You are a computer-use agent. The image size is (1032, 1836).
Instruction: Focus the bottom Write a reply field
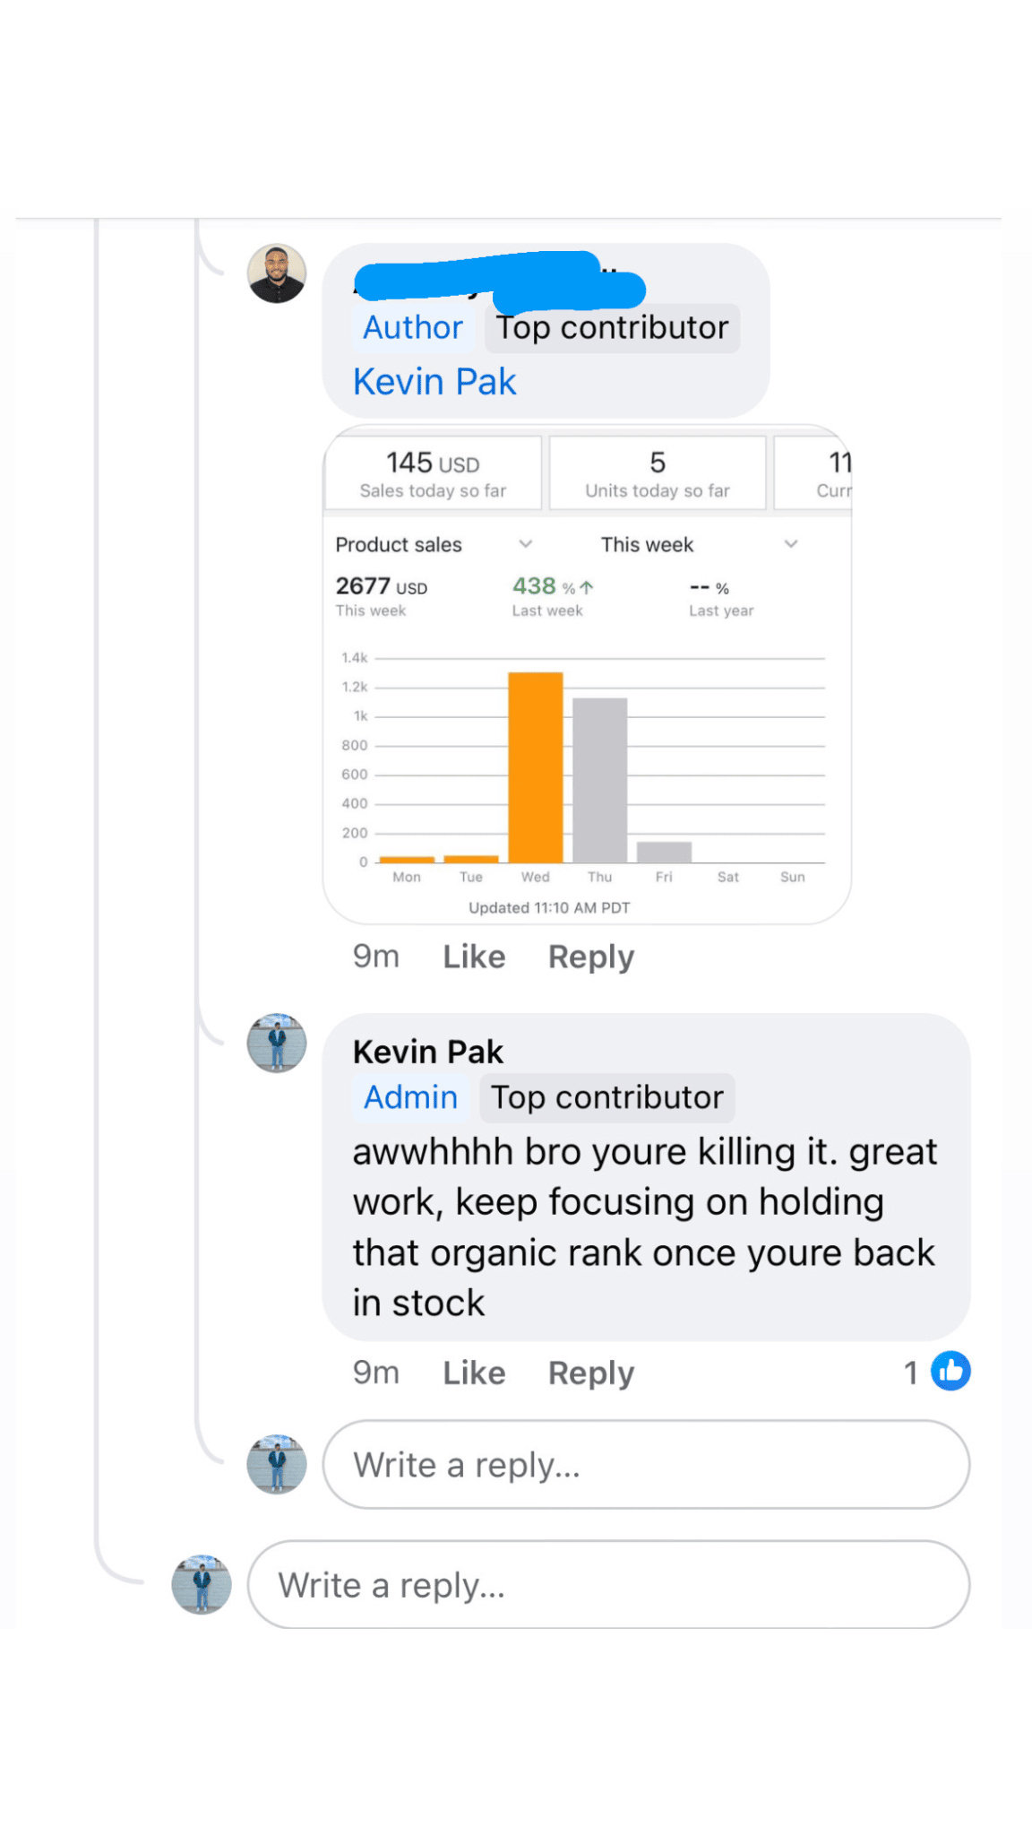coord(608,1584)
